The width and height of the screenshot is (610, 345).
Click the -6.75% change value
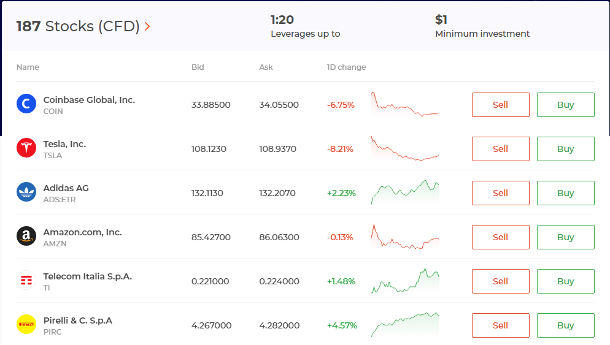coord(341,105)
